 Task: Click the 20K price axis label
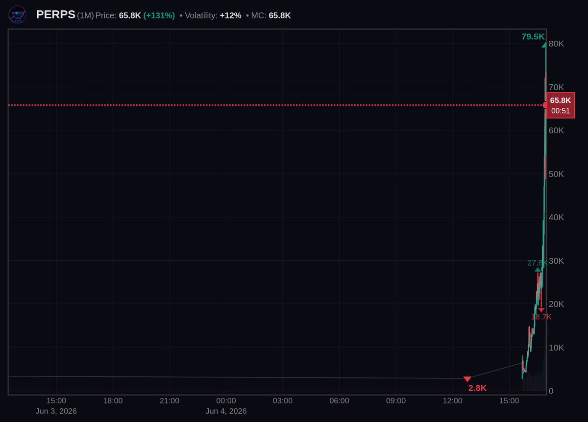pyautogui.click(x=557, y=304)
